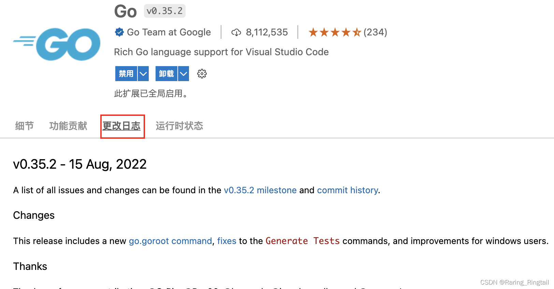Screen dimensions: 554x289
Task: Expand the 卸载 dropdown arrow
Action: (x=184, y=74)
